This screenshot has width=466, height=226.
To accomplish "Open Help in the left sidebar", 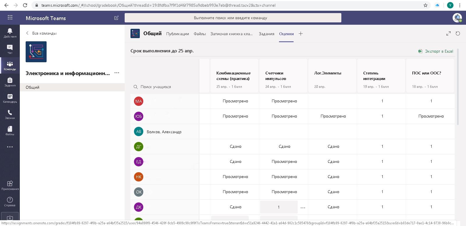I will coord(10,201).
